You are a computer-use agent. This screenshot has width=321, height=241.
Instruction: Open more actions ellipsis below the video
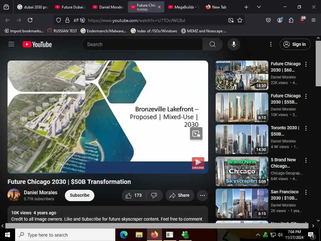tap(202, 195)
